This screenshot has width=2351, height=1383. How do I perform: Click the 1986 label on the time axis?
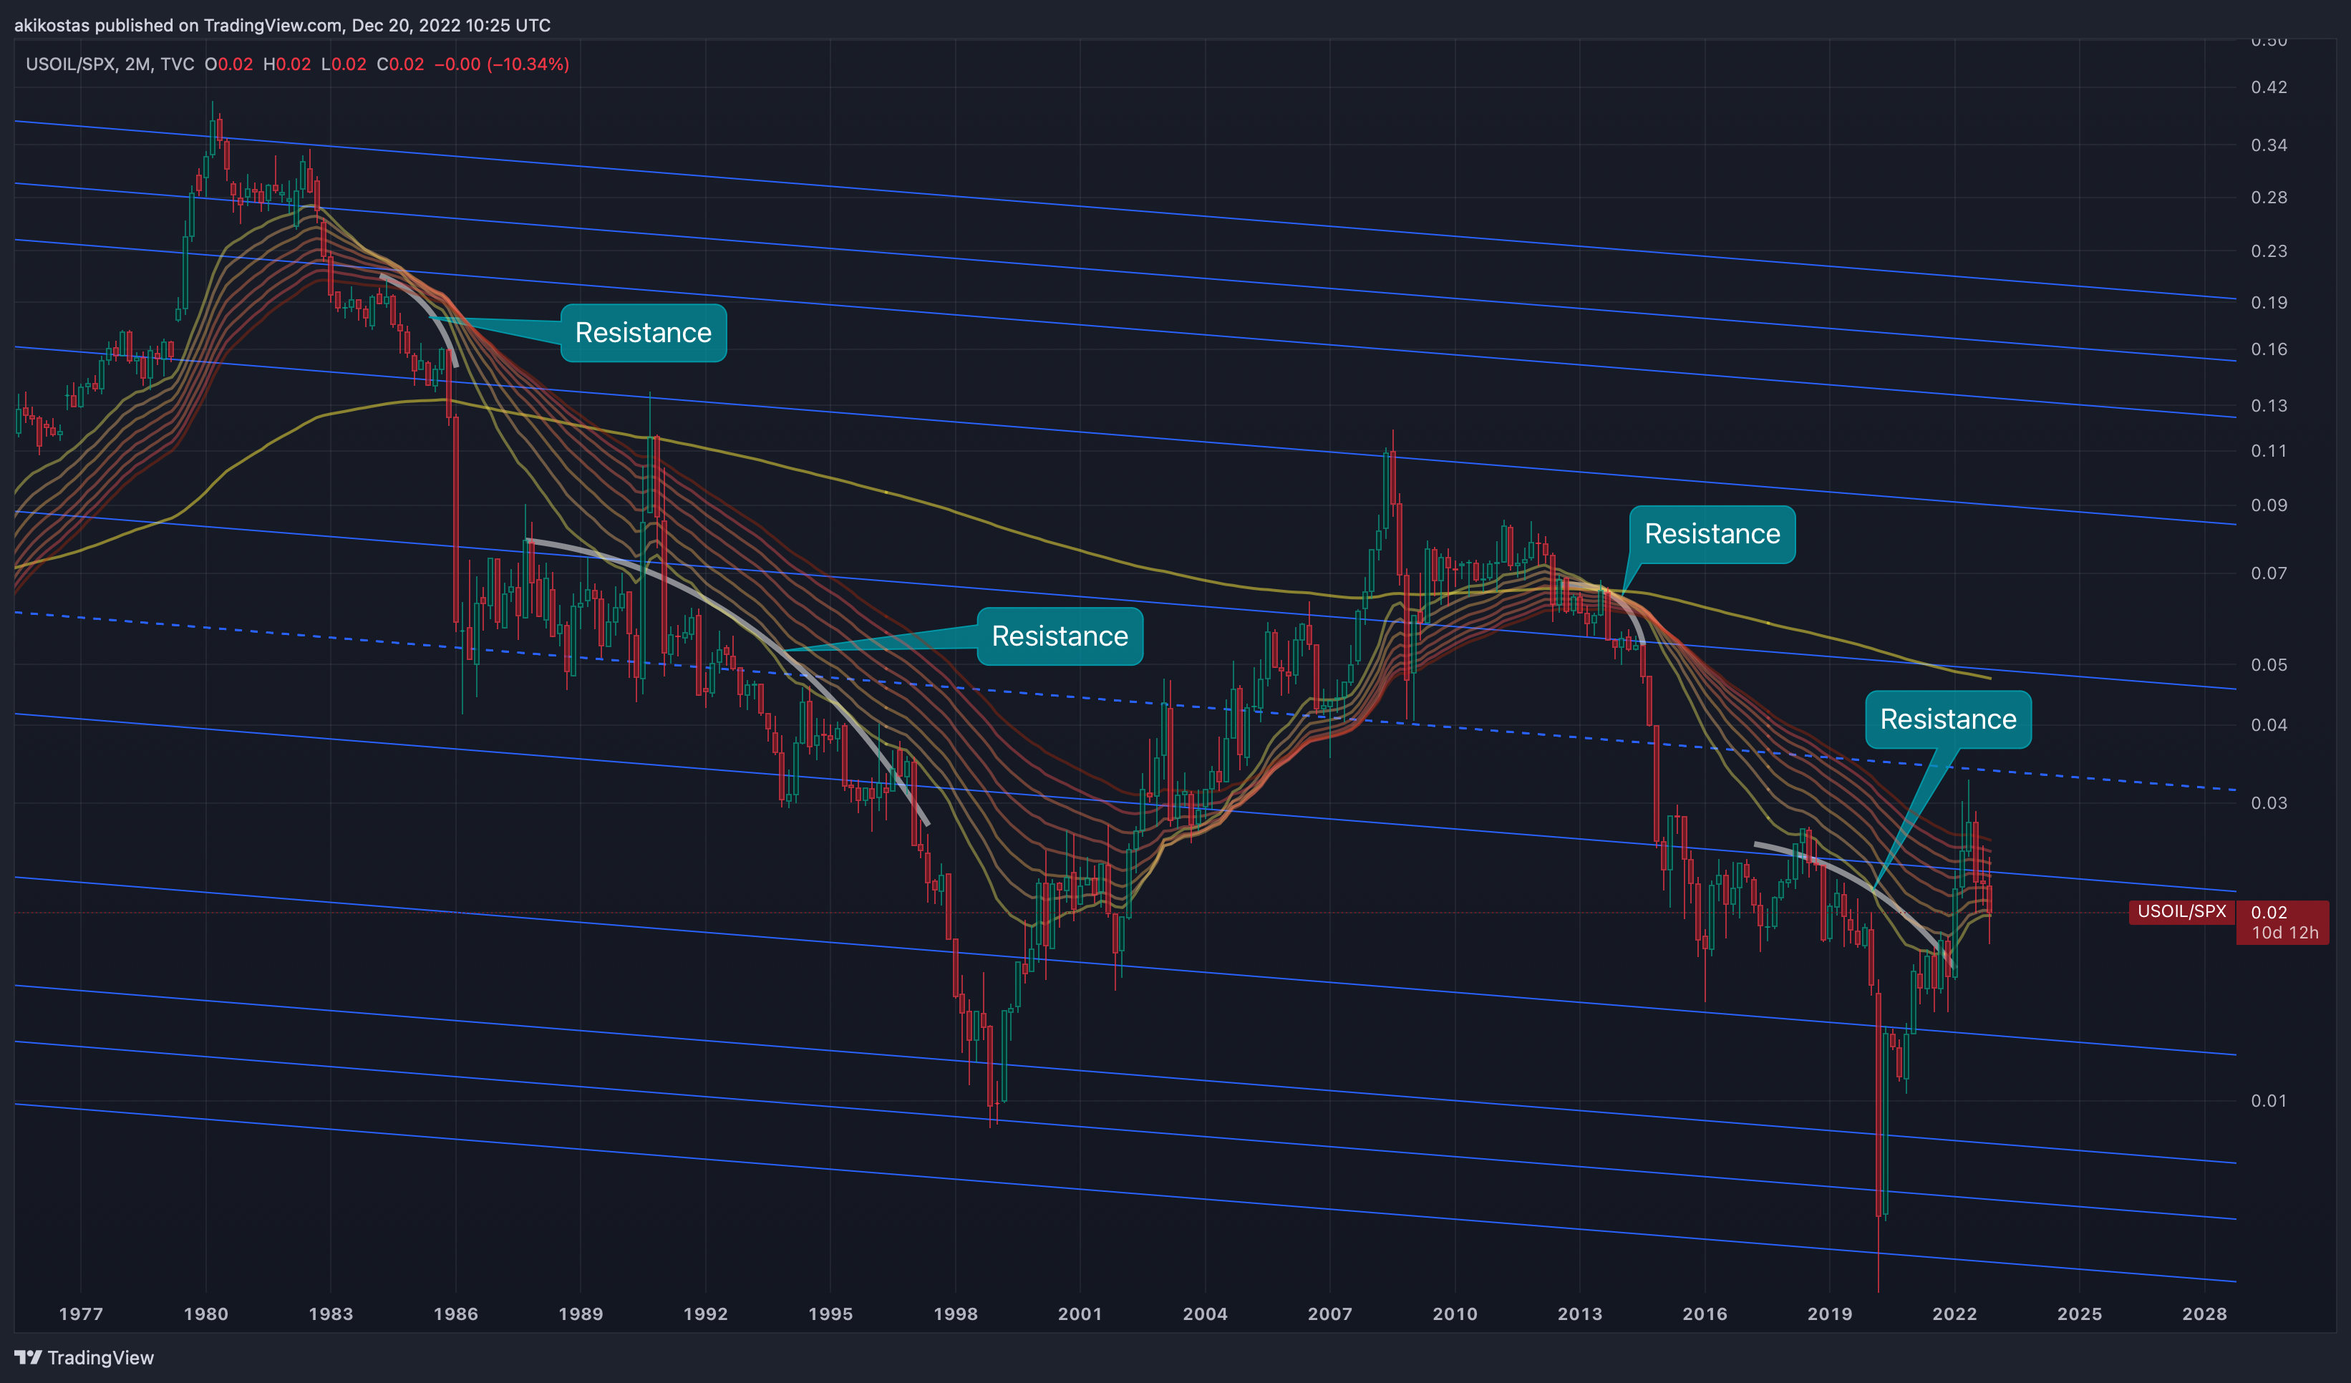[456, 1314]
